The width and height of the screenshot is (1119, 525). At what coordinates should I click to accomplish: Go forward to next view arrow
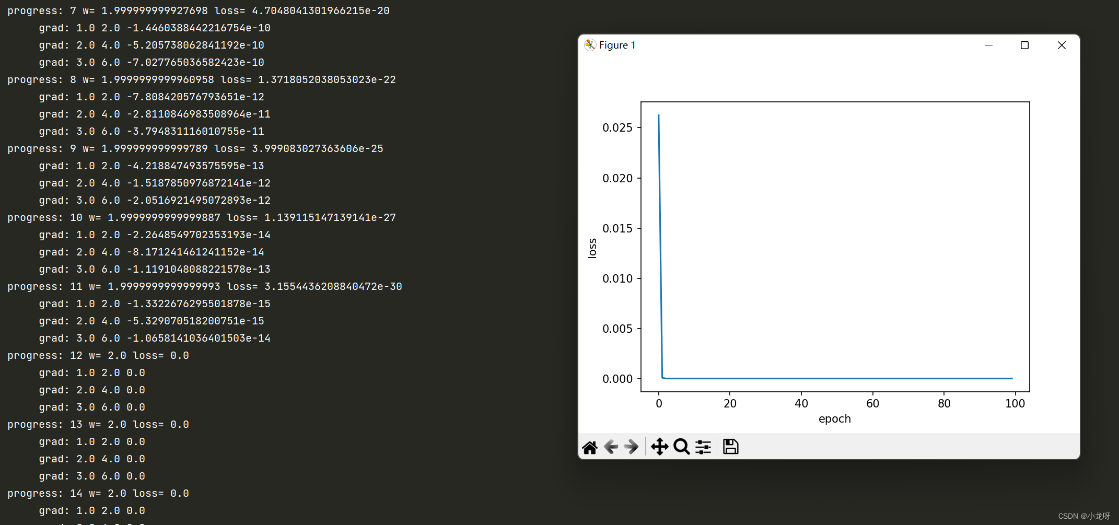click(632, 447)
